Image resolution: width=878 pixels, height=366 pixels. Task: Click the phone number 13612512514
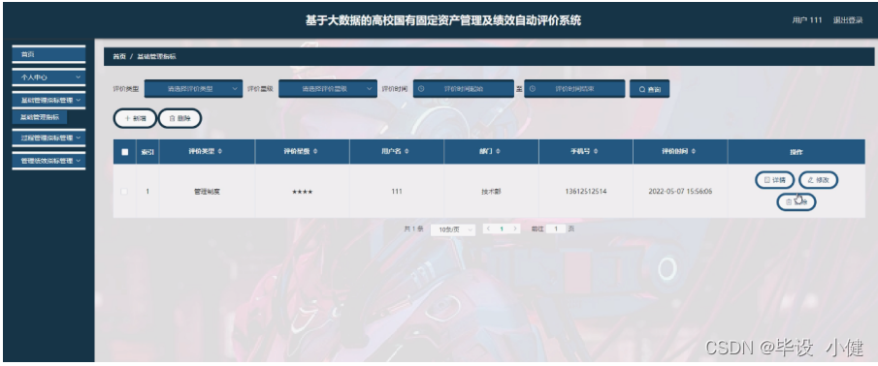pyautogui.click(x=586, y=191)
